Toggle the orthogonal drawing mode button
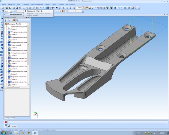The height and width of the screenshot is (135, 169). [x=60, y=11]
